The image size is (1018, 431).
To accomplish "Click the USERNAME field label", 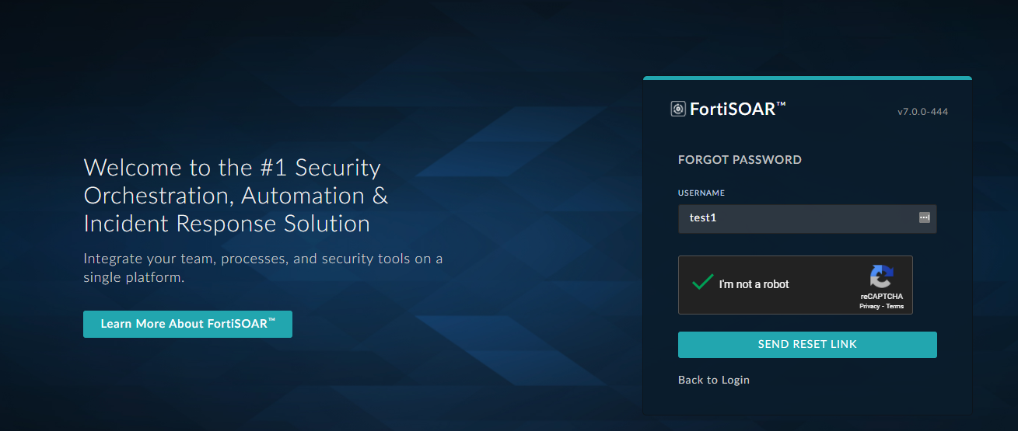I will (x=701, y=193).
